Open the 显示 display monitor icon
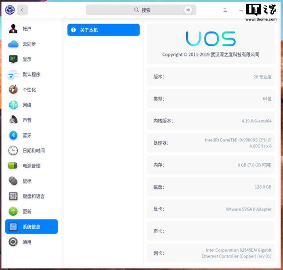This screenshot has height=270, width=283. [x=13, y=59]
